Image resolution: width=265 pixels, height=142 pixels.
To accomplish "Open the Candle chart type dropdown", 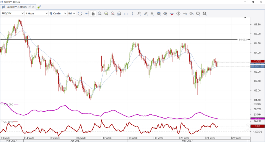I will click(x=58, y=13).
